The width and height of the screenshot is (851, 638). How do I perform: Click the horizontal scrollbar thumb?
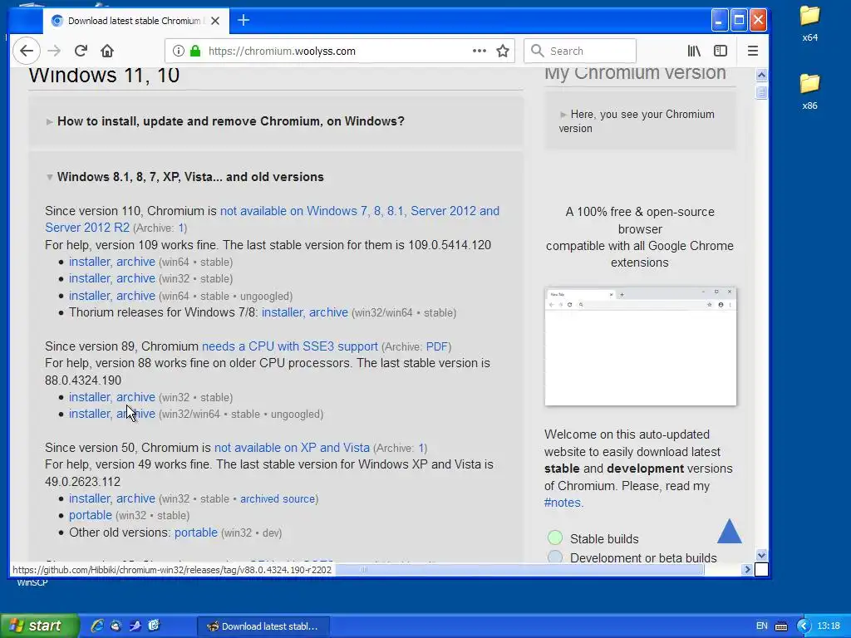coord(364,569)
